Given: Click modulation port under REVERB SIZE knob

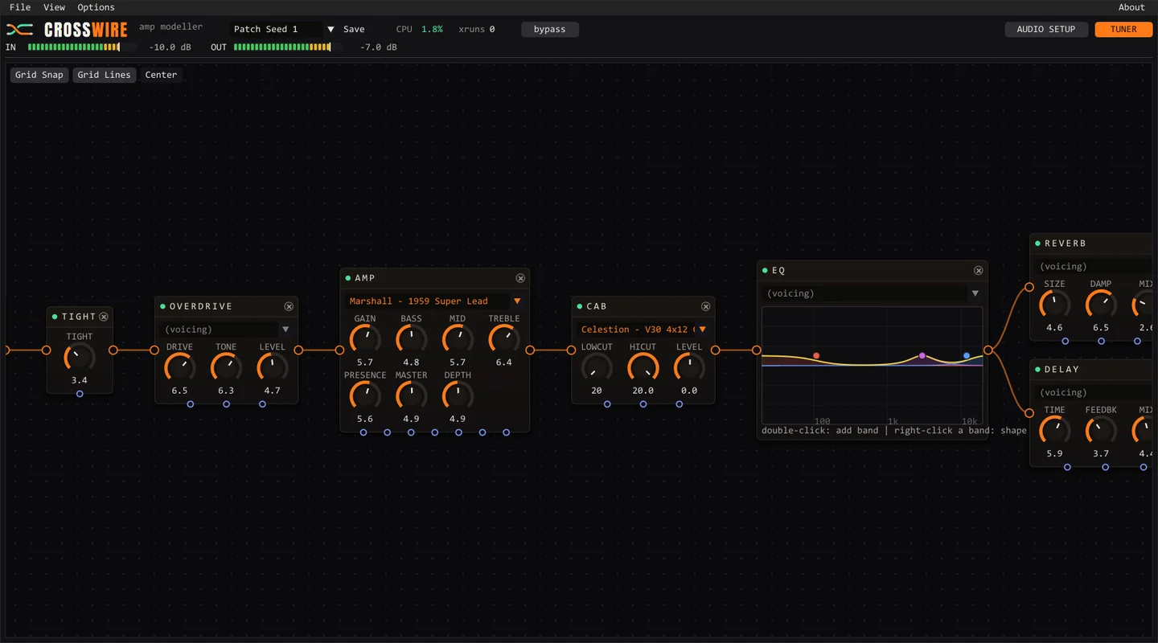Looking at the screenshot, I should (x=1066, y=342).
